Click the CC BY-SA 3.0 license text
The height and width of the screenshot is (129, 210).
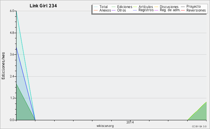click(x=199, y=127)
